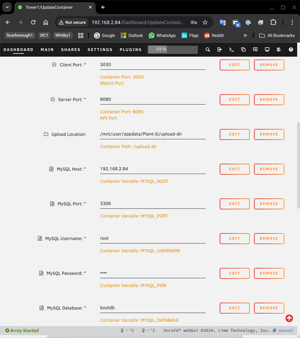Navigate back in browser
Image resolution: width=300 pixels, height=338 pixels.
(x=8, y=22)
